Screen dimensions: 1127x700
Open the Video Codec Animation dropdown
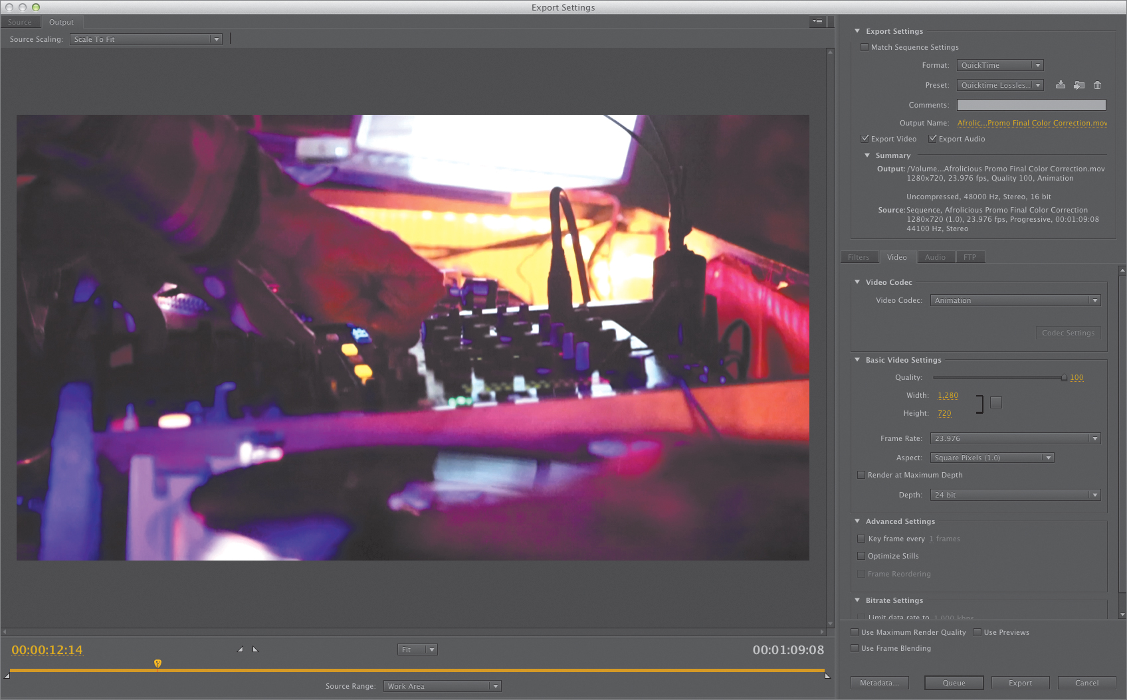pos(1015,300)
